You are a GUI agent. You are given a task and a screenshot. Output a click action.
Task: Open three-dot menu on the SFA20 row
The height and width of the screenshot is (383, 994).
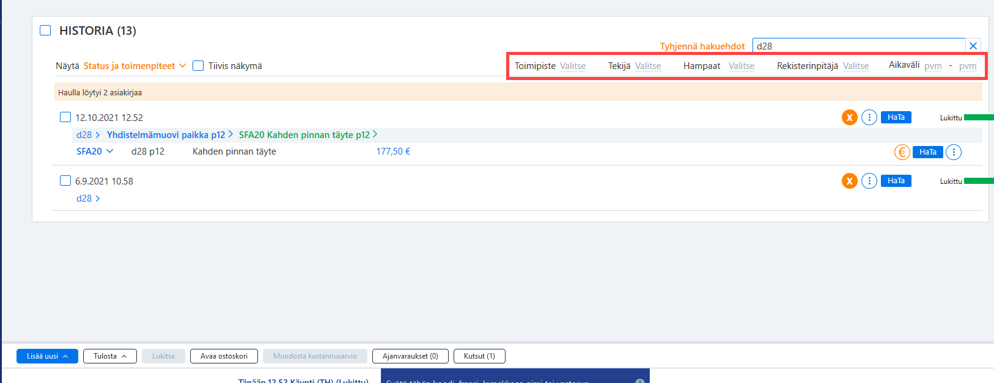[953, 152]
